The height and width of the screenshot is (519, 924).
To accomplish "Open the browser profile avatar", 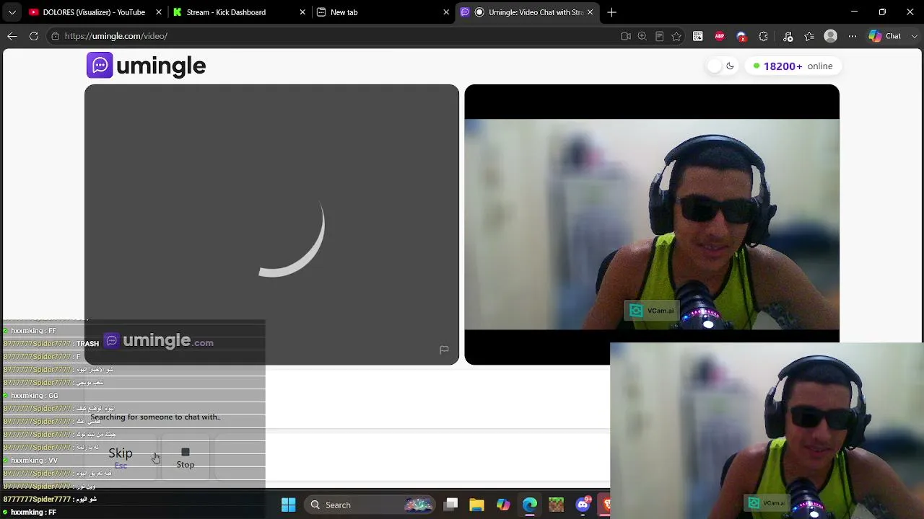I will pos(831,36).
